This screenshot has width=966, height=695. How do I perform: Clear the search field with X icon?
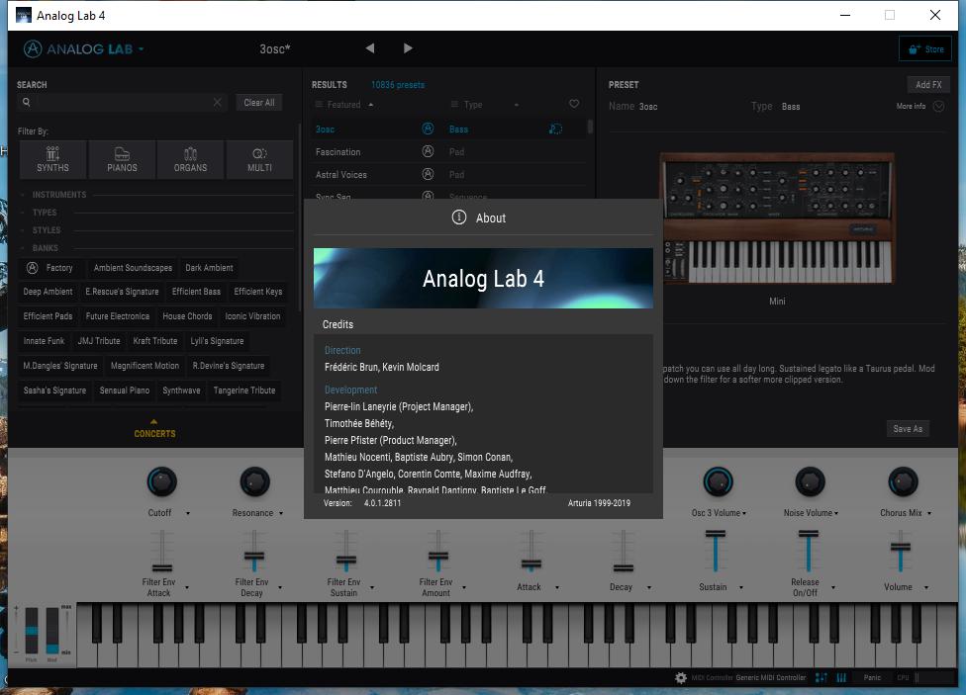[x=217, y=102]
